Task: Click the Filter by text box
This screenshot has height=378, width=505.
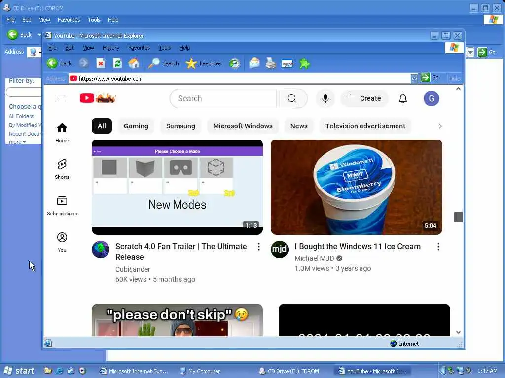Action: pyautogui.click(x=24, y=92)
